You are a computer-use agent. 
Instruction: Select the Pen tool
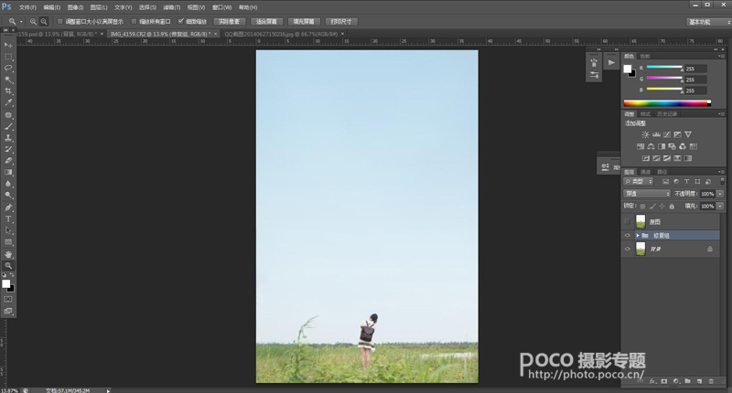(8, 207)
